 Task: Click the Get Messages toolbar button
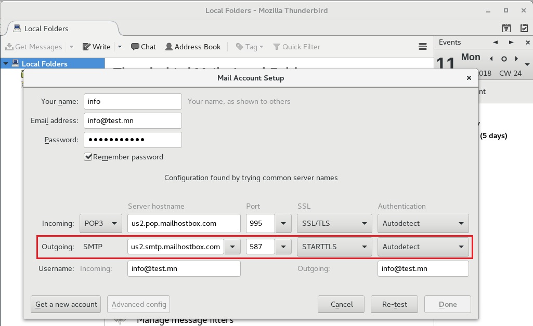click(34, 47)
